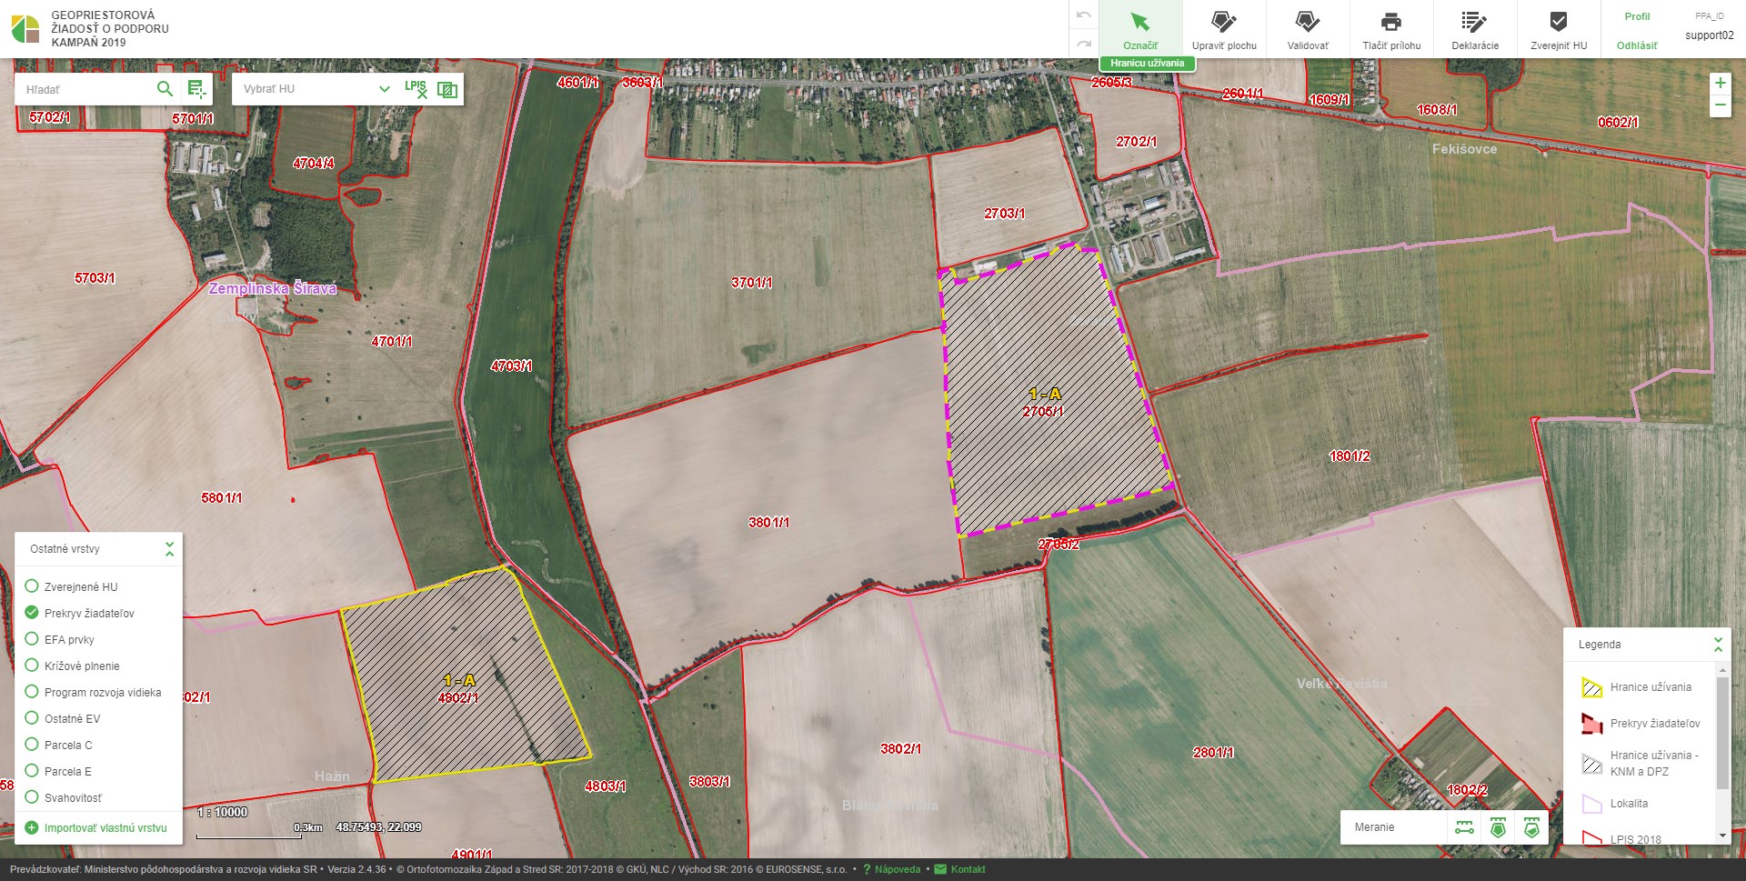Run the Validovať validation tool
This screenshot has width=1746, height=881.
(1308, 29)
